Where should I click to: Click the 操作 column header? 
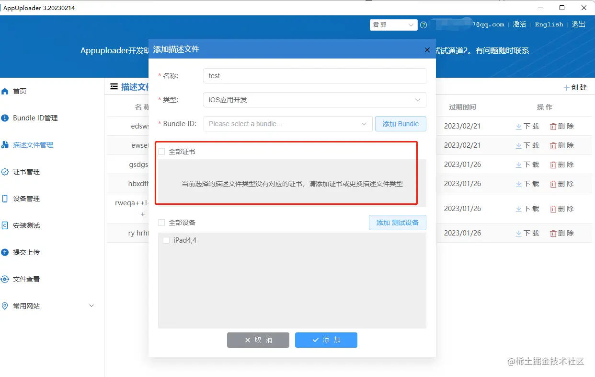545,107
